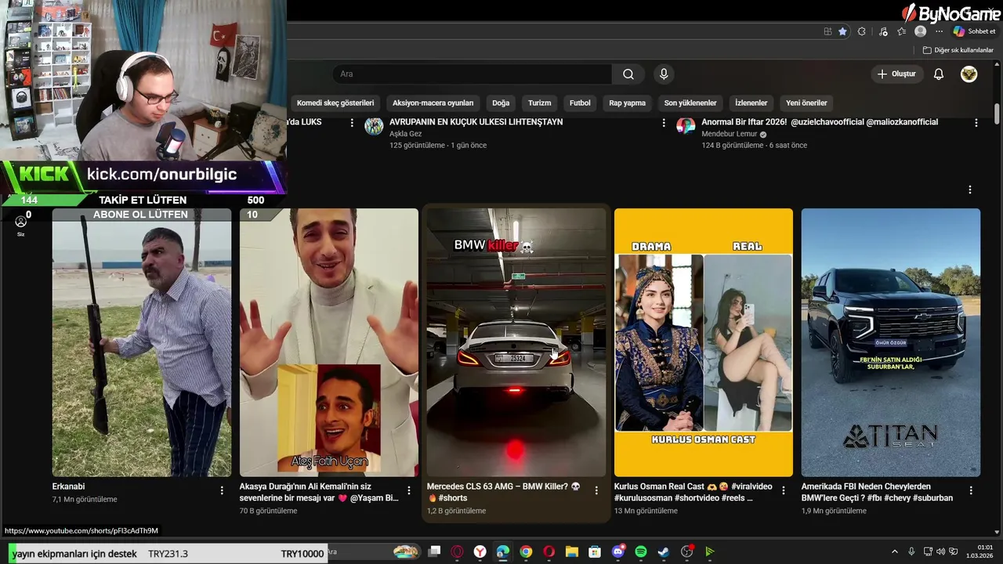
Task: Open the YouTube account avatar menu
Action: click(x=969, y=74)
